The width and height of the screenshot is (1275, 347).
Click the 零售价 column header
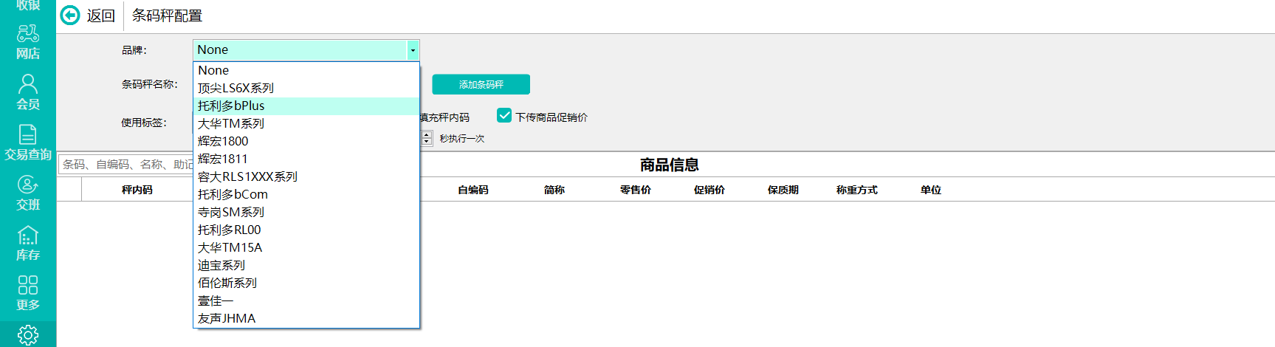(636, 190)
